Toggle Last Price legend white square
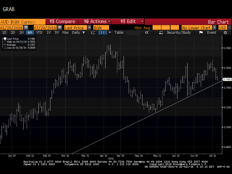The height and width of the screenshot is (174, 232). (x=5, y=39)
